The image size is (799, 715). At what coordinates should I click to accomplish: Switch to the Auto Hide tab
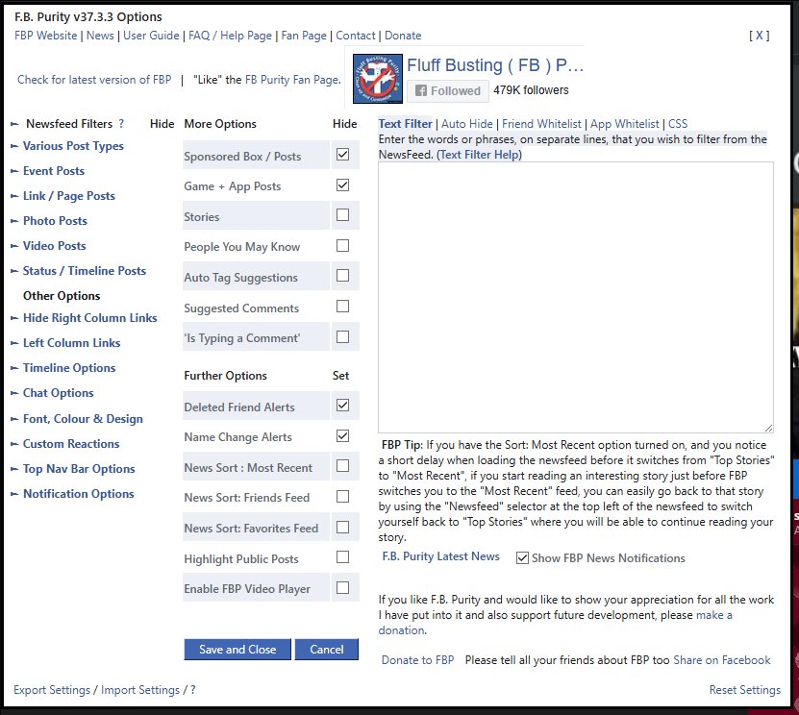[466, 124]
